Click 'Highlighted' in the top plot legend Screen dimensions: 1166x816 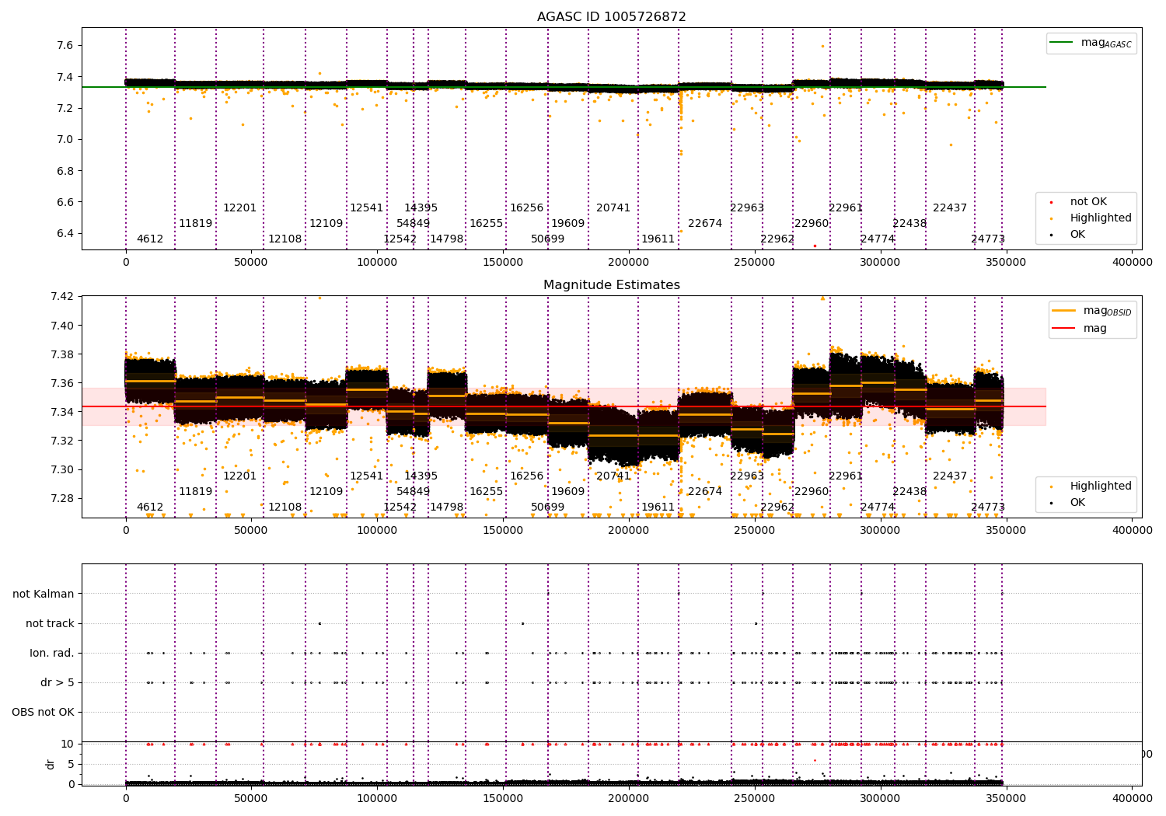click(x=1101, y=218)
